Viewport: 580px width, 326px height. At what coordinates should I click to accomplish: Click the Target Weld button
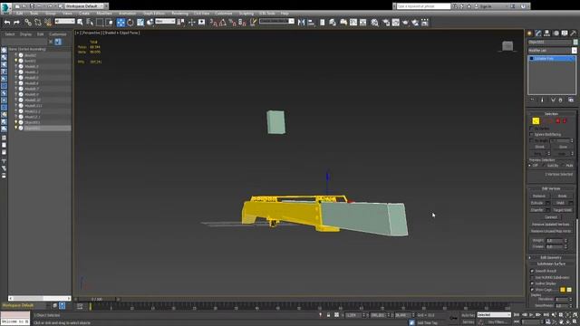(x=562, y=210)
